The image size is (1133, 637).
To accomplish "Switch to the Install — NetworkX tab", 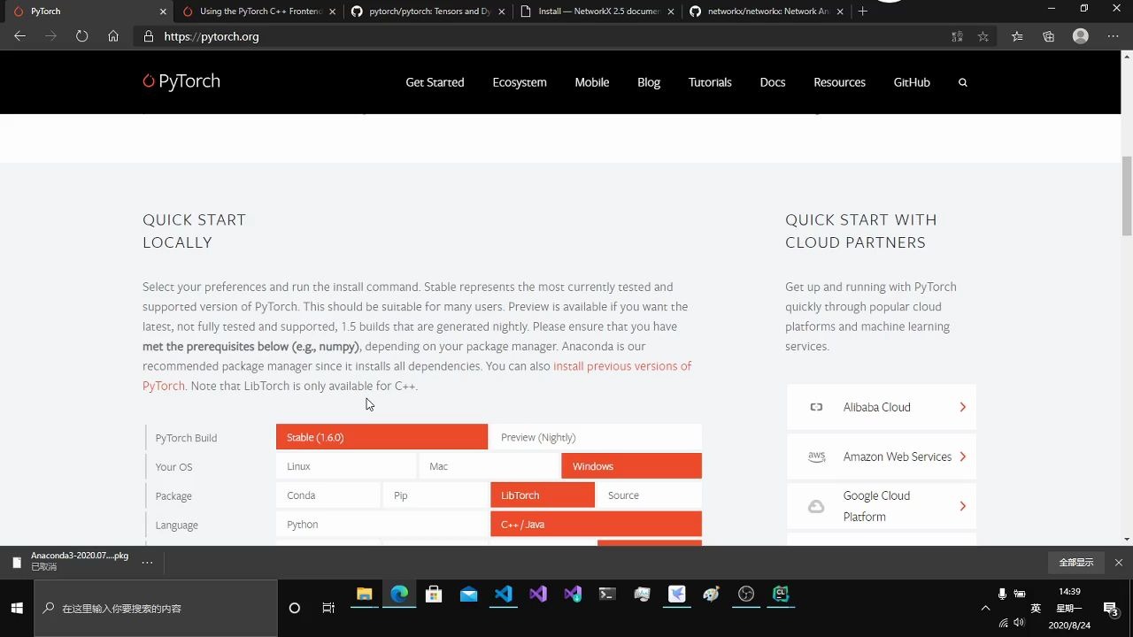I will tap(598, 12).
